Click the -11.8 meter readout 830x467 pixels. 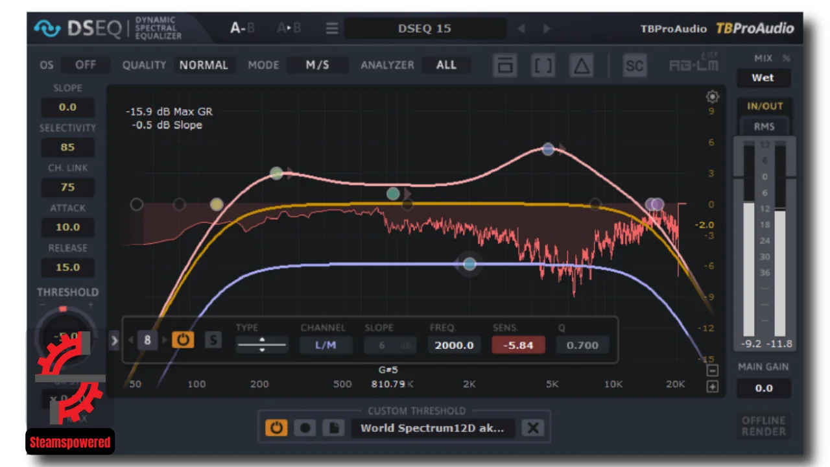(778, 344)
